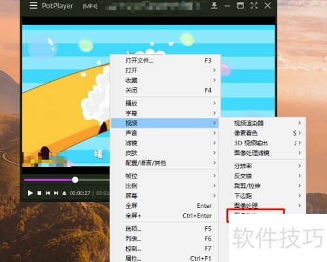Screen dimensions: 327x262
Task: Choose 打开文件... from the context menu
Action: pyautogui.click(x=165, y=61)
